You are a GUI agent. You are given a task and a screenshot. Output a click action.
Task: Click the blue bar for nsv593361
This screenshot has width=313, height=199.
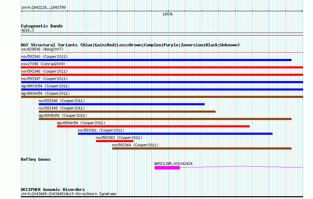[175, 134]
